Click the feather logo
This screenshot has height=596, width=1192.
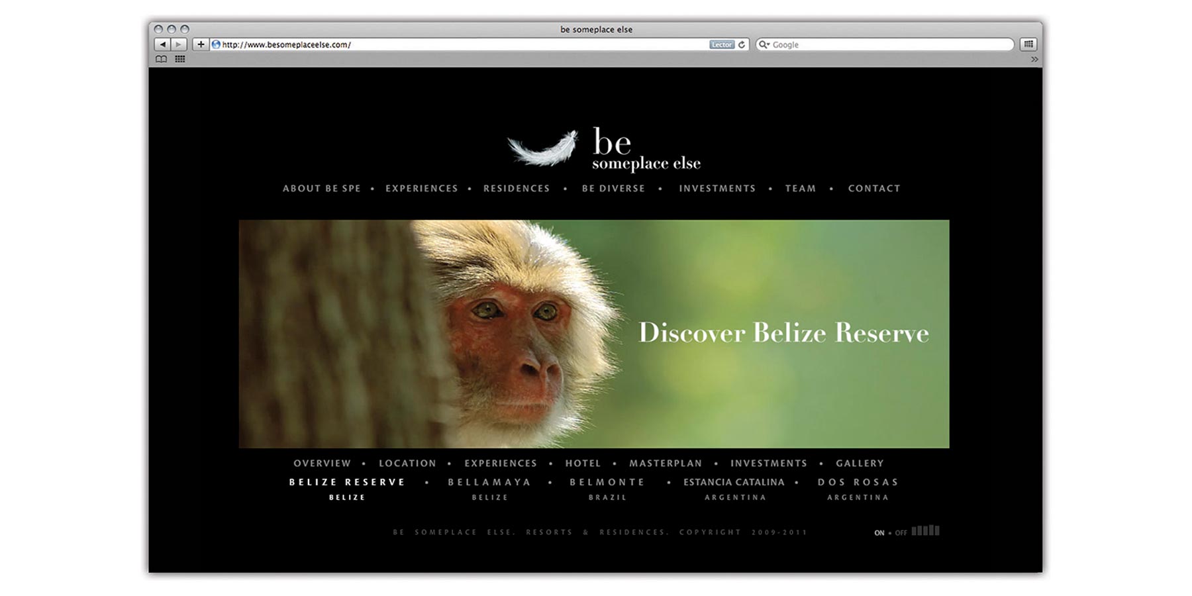coord(543,148)
